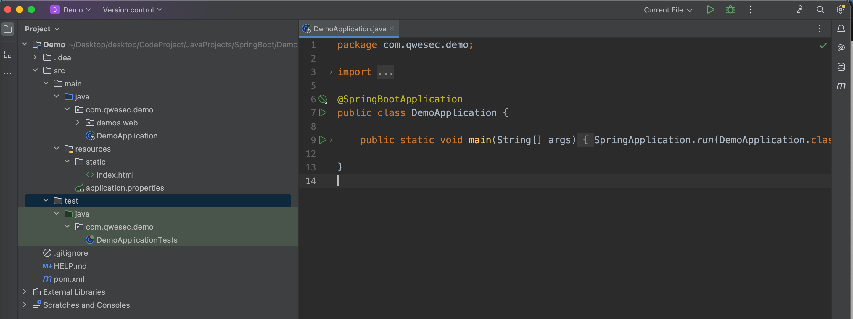Viewport: 853px width, 319px height.
Task: Open the Maven tool window icon
Action: (x=841, y=86)
